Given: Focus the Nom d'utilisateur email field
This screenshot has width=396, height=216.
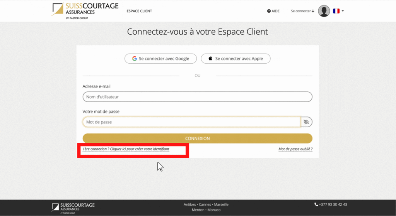Looking at the screenshot, I should [197, 97].
